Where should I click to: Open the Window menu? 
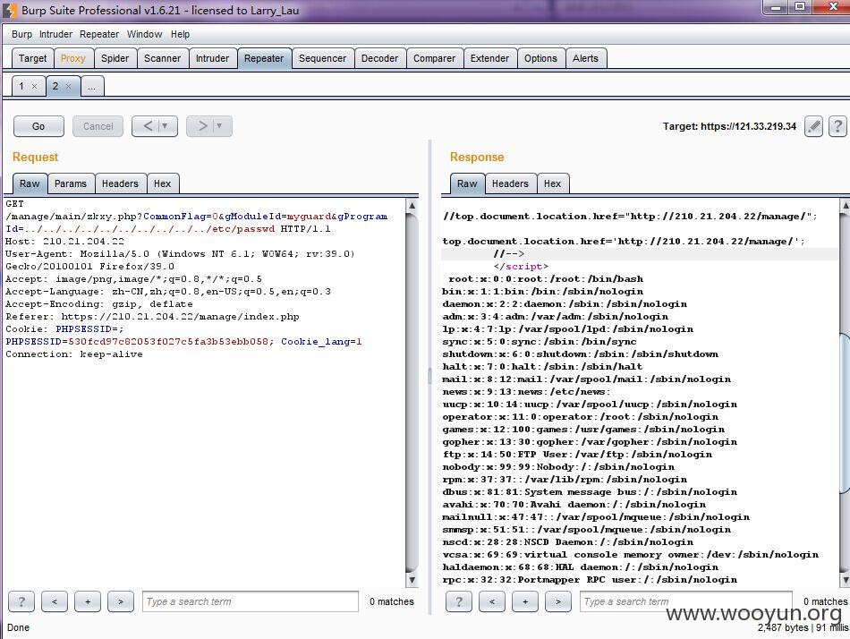tap(144, 34)
